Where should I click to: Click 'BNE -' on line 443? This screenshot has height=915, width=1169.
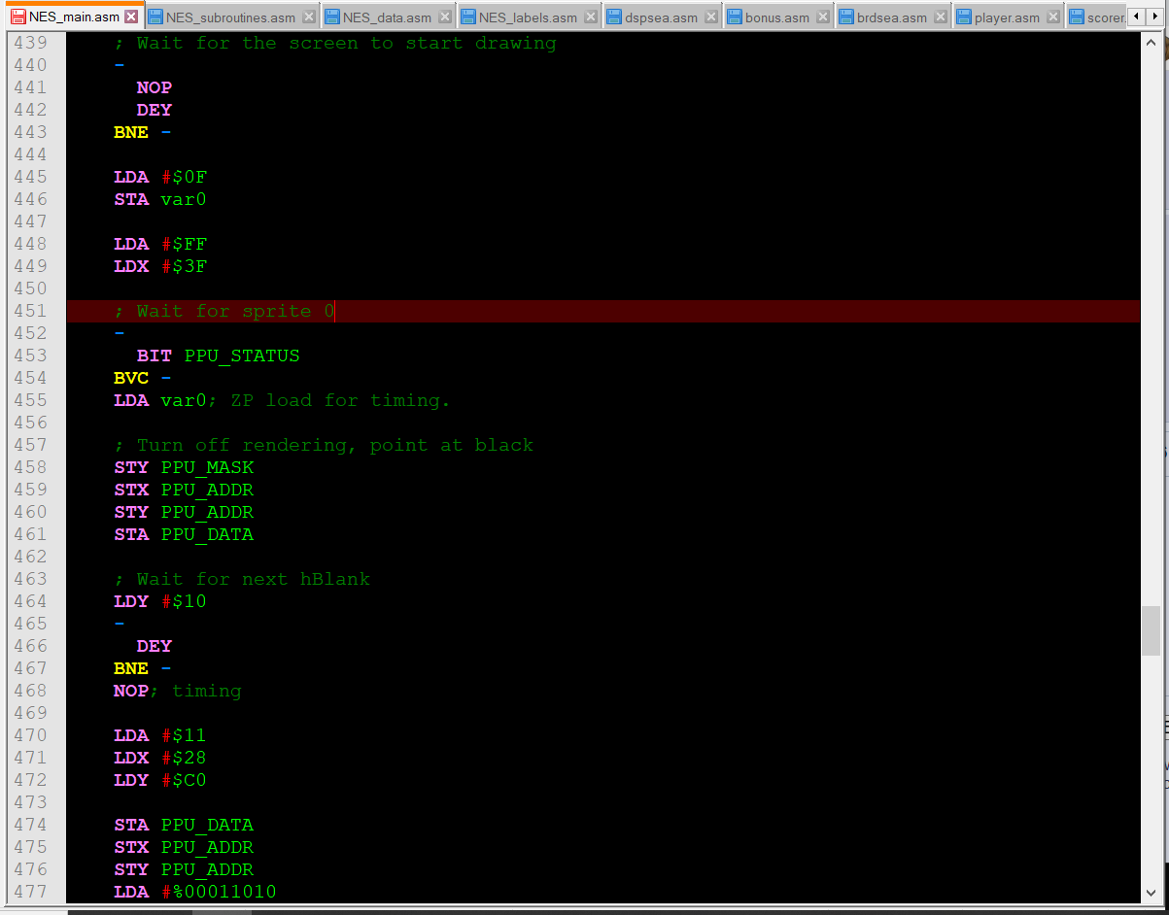(143, 132)
